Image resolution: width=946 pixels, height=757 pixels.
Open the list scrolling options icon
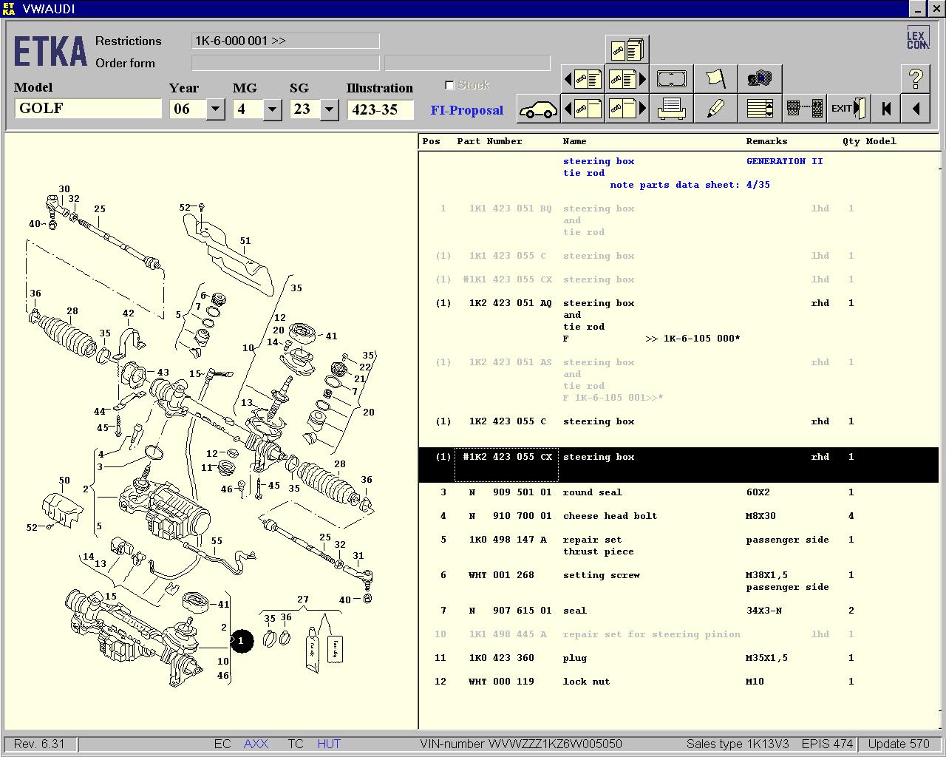(760, 109)
